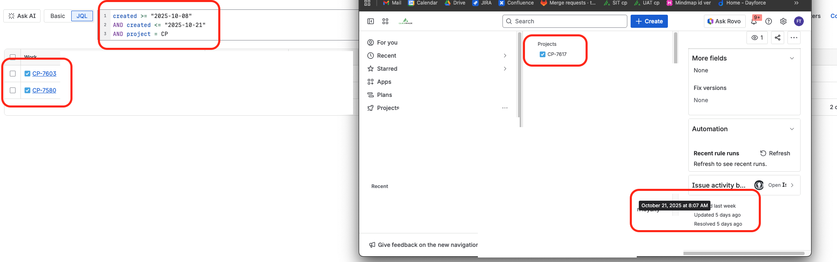The width and height of the screenshot is (837, 262).
Task: Click the blue Create button
Action: [649, 21]
